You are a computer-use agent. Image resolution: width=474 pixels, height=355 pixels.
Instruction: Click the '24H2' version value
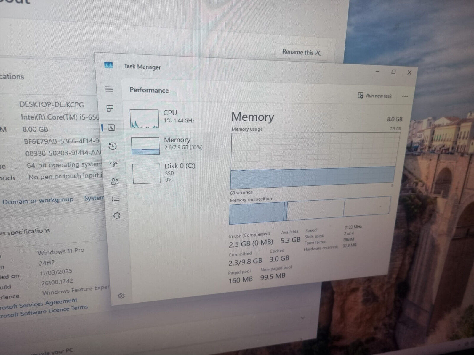pos(47,263)
